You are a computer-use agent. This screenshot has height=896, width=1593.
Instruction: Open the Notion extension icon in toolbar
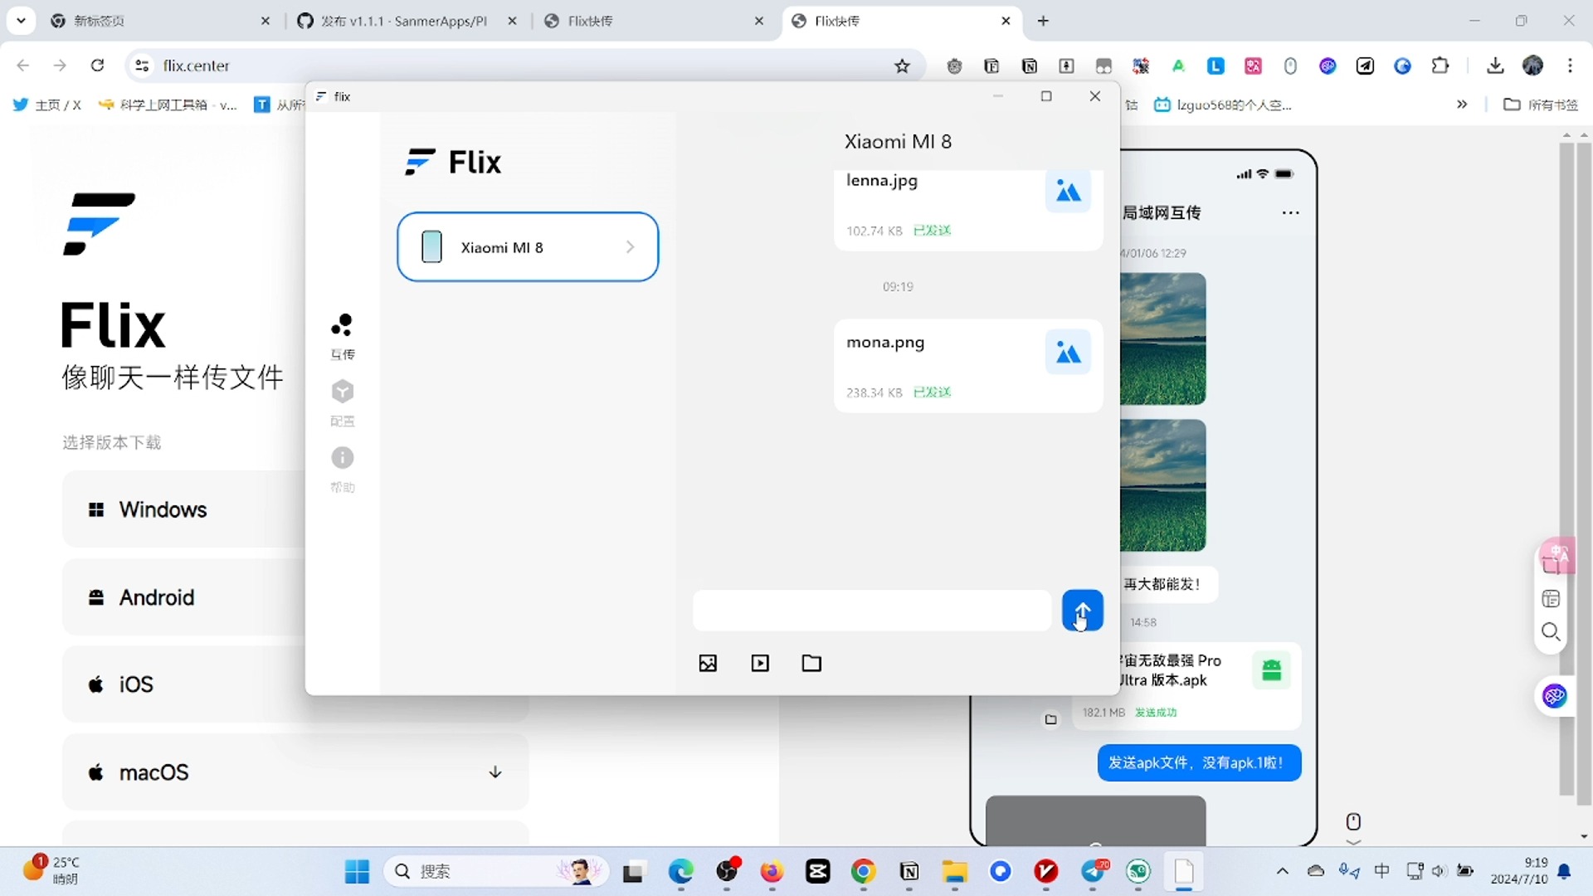point(1030,66)
